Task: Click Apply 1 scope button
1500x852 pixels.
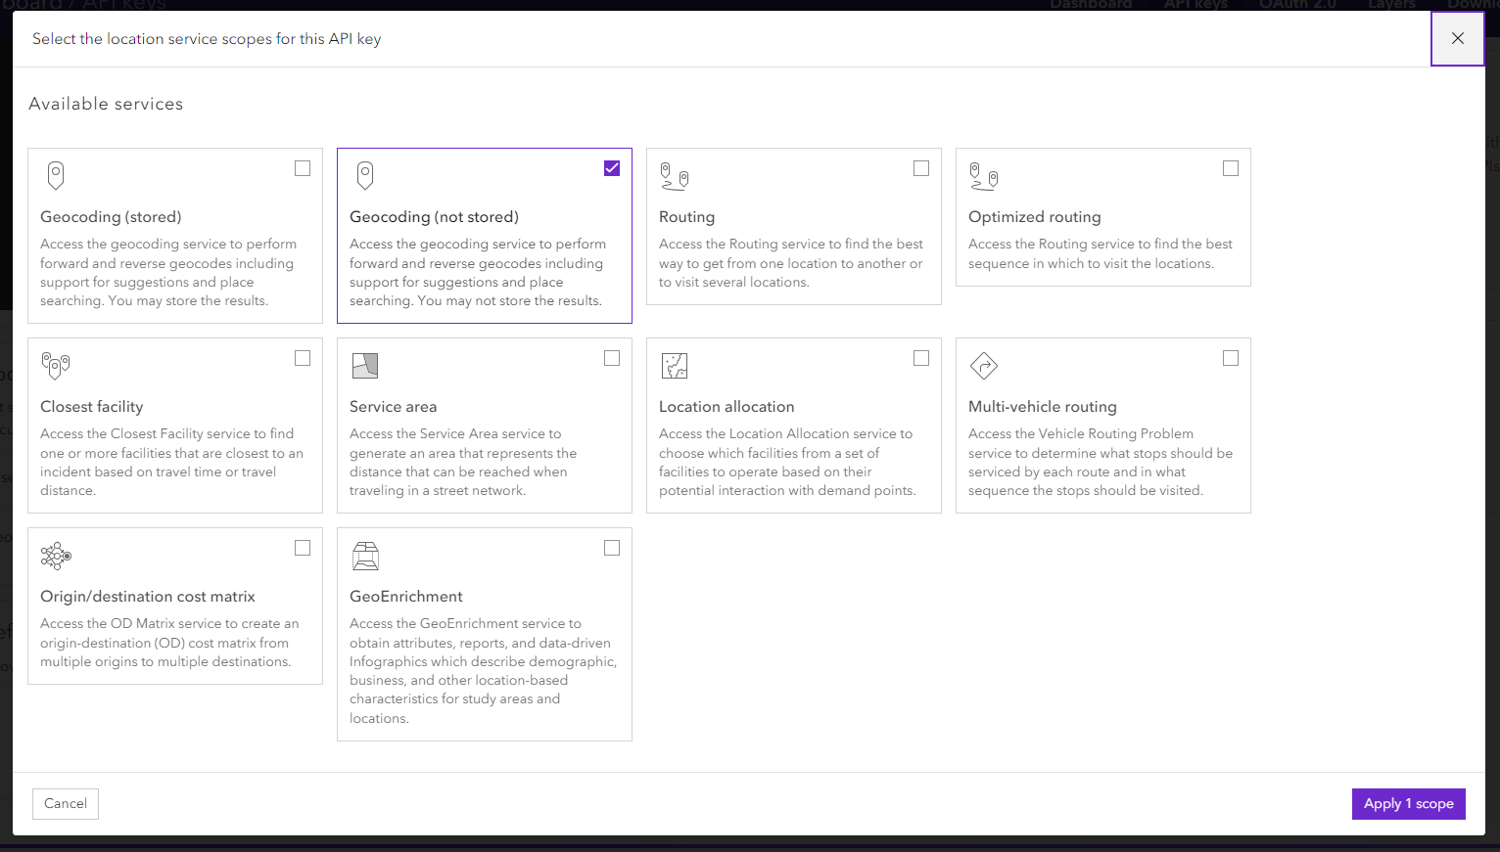Action: 1408,803
